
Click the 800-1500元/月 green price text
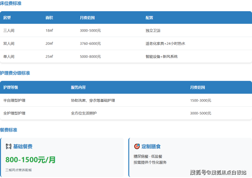30,160
